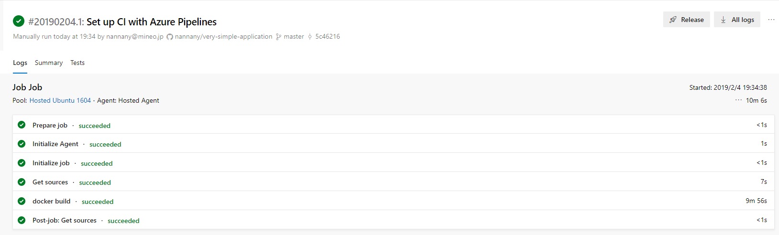Switch to the Summary tab
The image size is (779, 235).
(49, 63)
